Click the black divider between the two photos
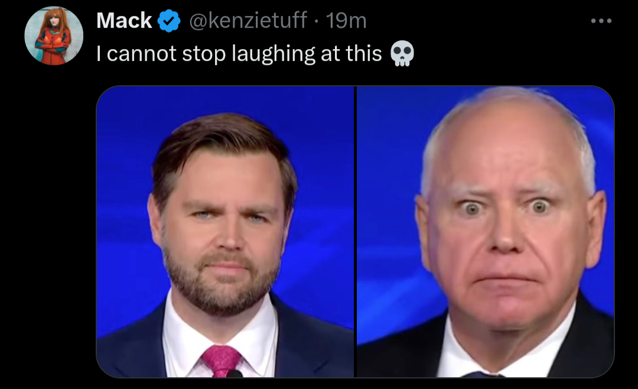The width and height of the screenshot is (638, 389). coord(355,232)
